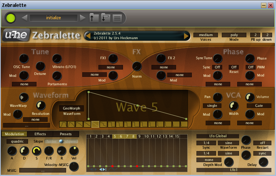Click the Resolution knob
This screenshot has height=176, width=276.
coord(41,106)
